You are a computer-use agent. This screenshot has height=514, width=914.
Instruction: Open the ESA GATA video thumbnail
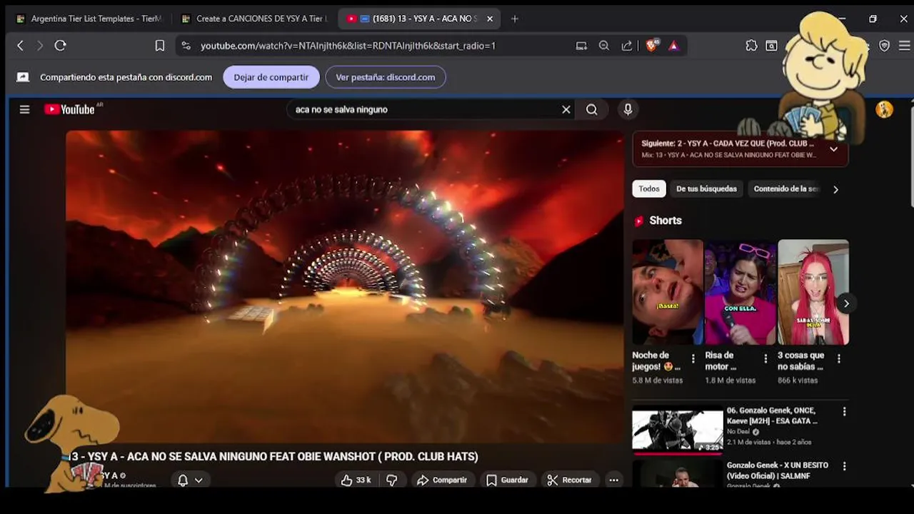tap(678, 430)
